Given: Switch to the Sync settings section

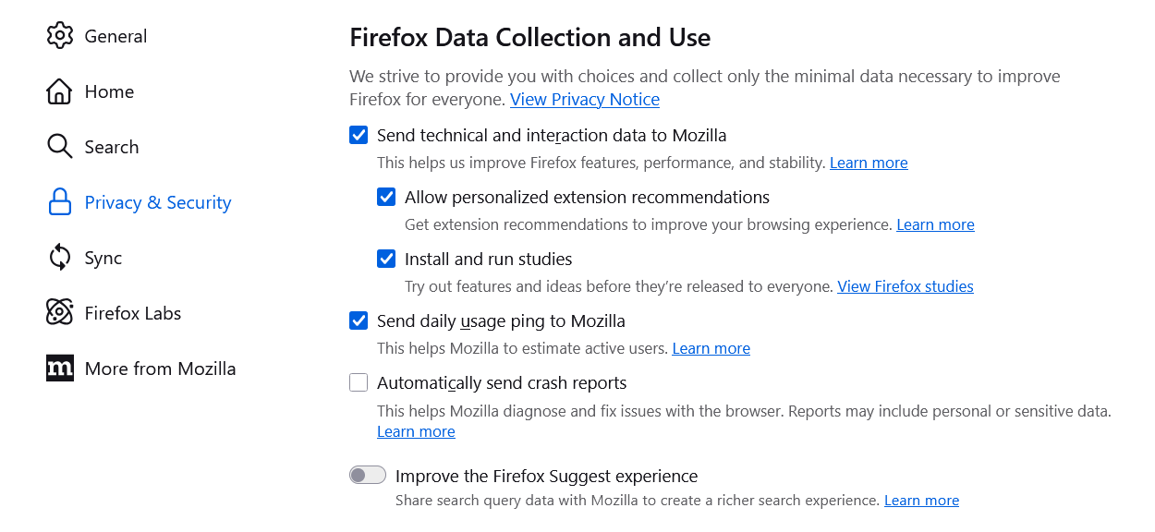Looking at the screenshot, I should tap(102, 257).
